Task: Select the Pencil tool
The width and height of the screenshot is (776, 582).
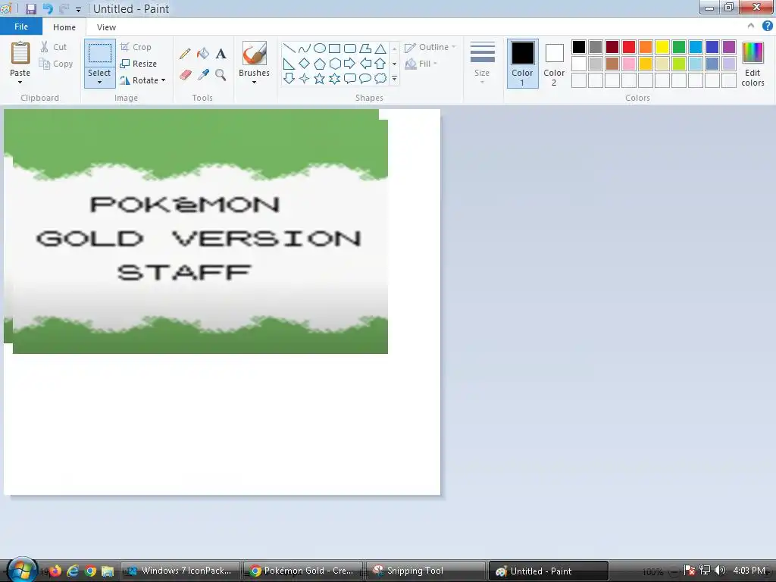Action: coord(185,54)
